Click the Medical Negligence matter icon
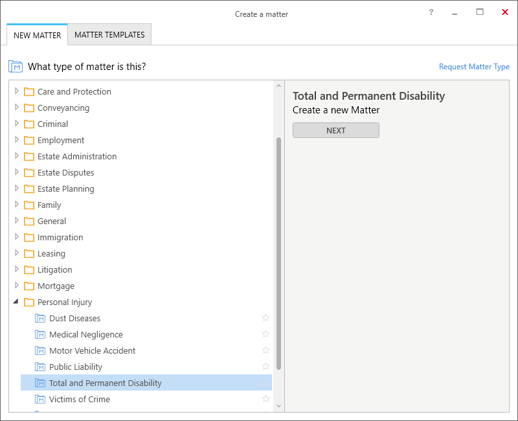The height and width of the screenshot is (421, 518). tap(40, 334)
